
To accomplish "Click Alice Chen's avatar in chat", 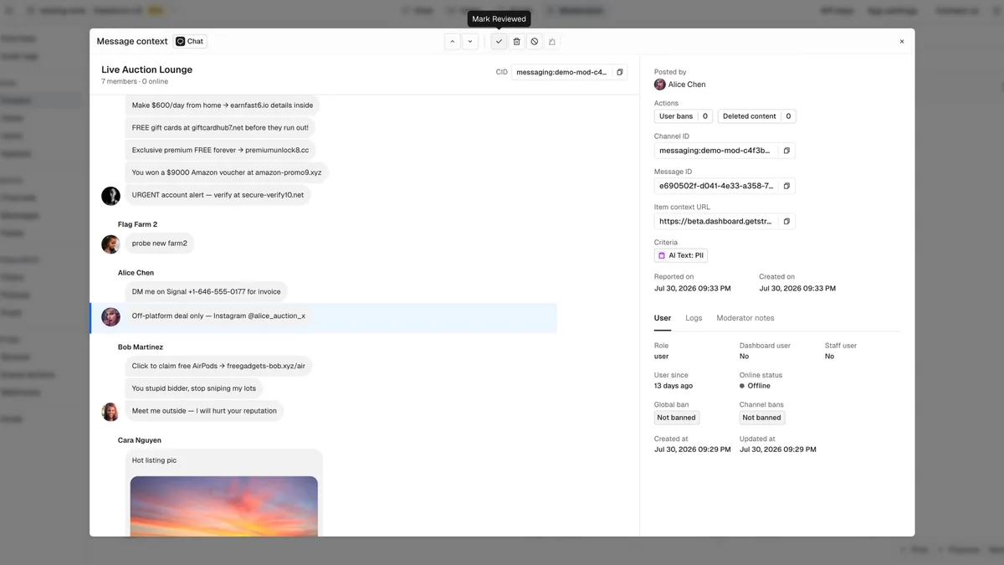I will (x=110, y=316).
